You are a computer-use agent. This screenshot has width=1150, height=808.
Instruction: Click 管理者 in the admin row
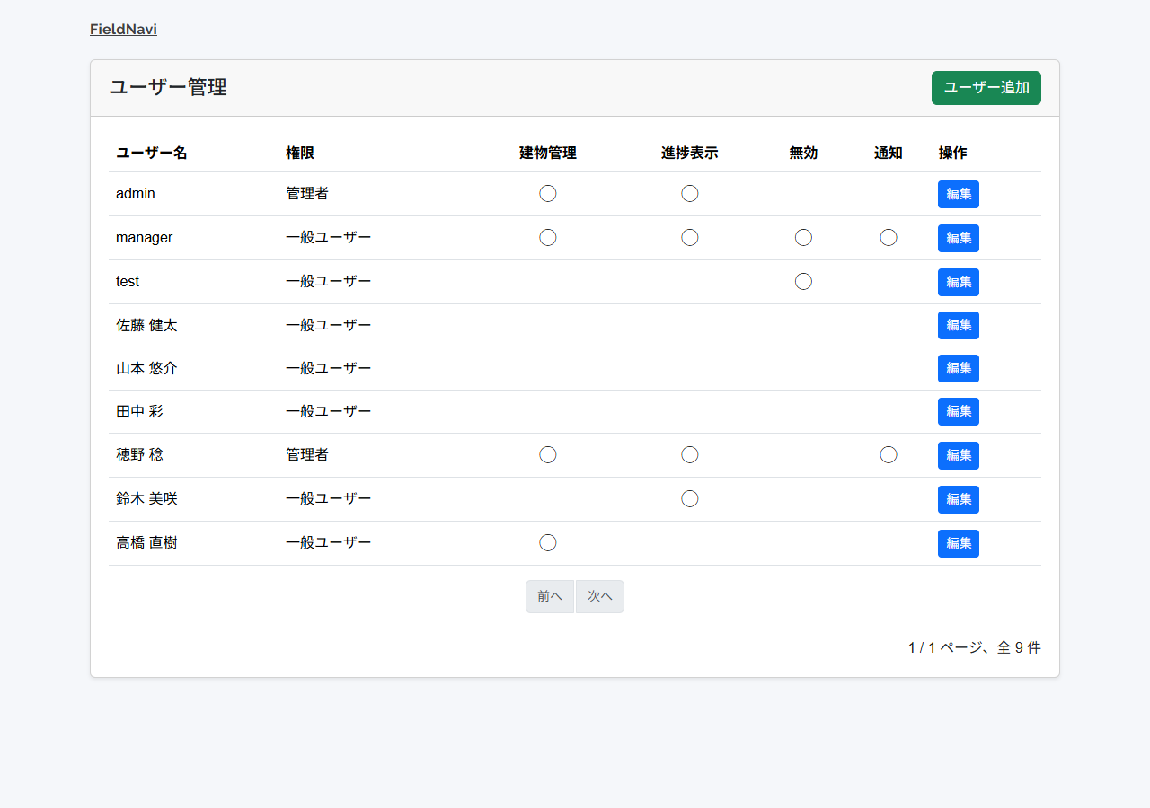click(307, 193)
